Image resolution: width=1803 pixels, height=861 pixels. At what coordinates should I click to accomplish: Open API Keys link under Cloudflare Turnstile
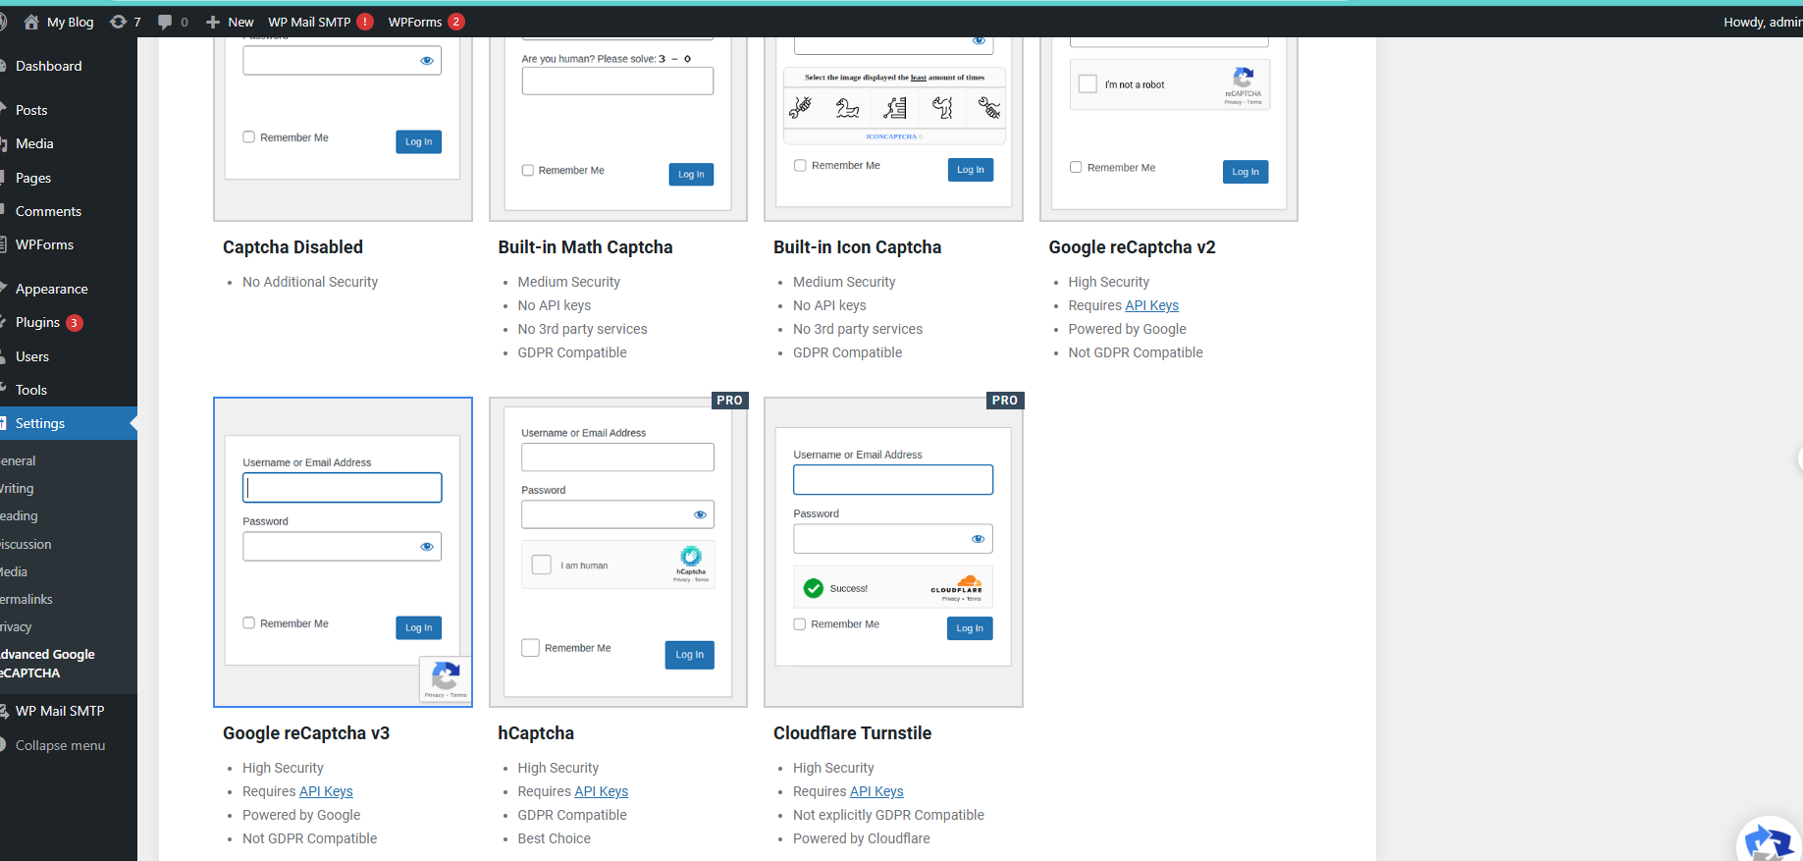pyautogui.click(x=876, y=791)
